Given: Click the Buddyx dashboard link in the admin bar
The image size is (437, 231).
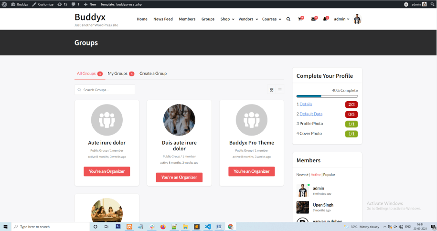Looking at the screenshot, I should [20, 4].
